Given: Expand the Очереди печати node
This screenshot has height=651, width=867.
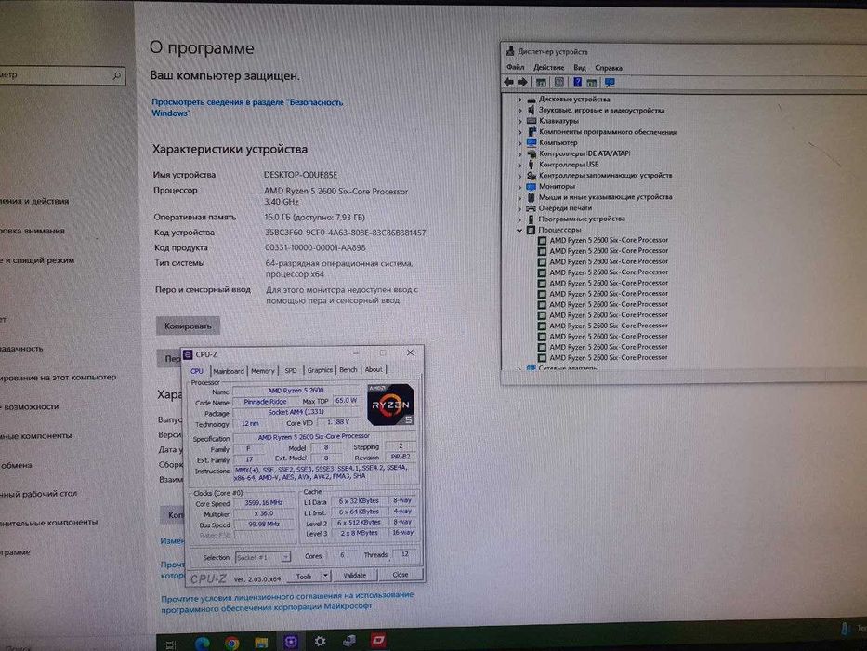Looking at the screenshot, I should [x=519, y=208].
